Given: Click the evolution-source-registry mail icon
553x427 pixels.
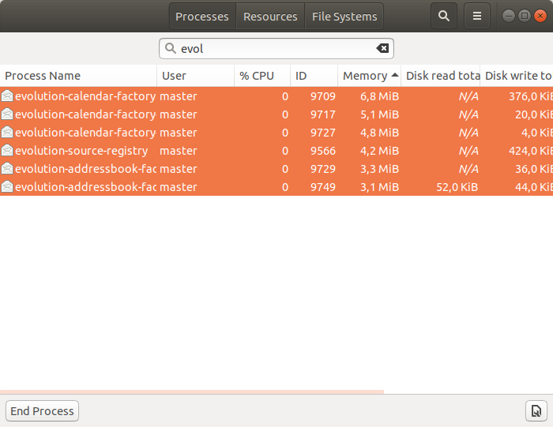Looking at the screenshot, I should 7,151.
